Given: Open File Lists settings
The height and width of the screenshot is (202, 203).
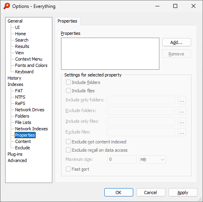Looking at the screenshot, I should coord(23,122).
